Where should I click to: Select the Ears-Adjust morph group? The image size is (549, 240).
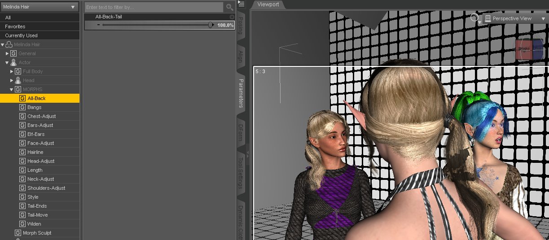pos(40,125)
